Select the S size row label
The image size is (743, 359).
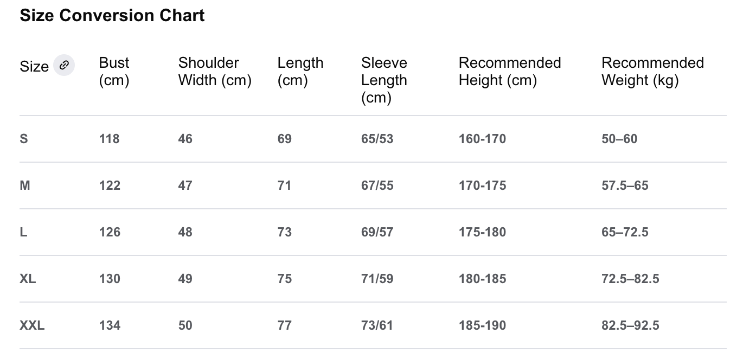pyautogui.click(x=24, y=139)
